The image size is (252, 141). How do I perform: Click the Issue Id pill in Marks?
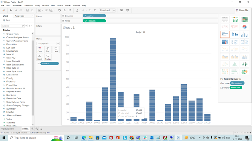(49, 64)
